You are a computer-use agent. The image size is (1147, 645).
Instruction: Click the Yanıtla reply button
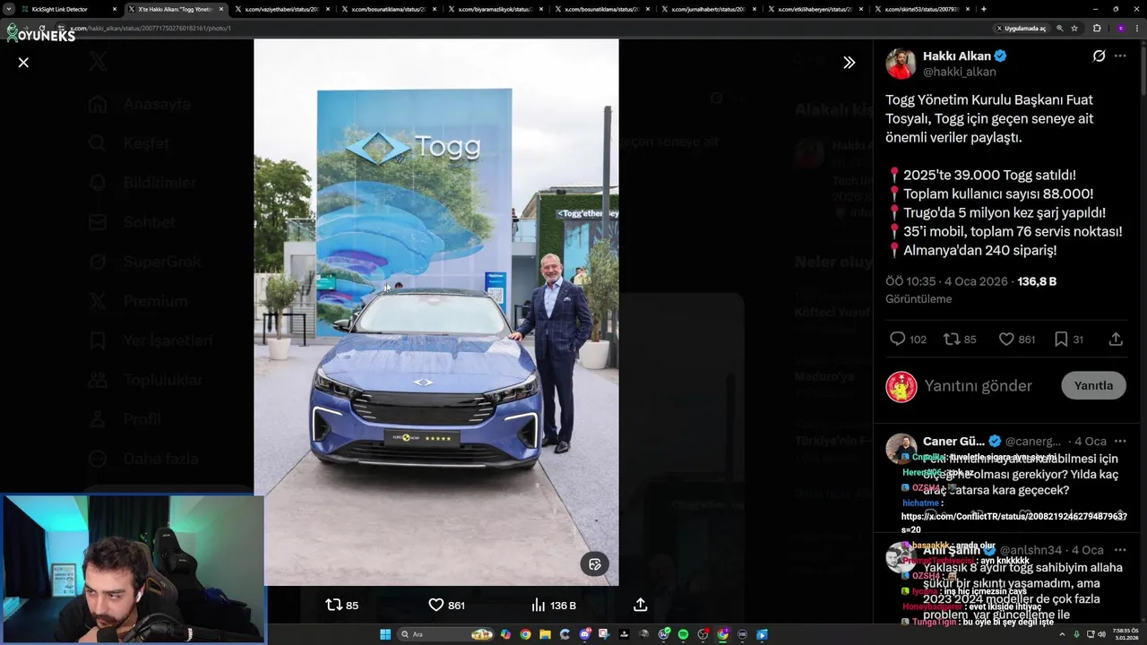(1093, 386)
